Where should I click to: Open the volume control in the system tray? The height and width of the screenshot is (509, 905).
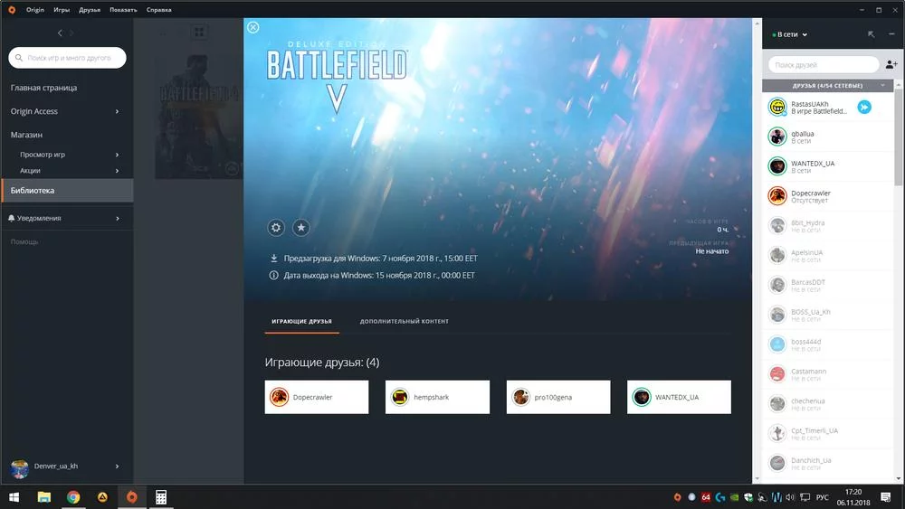click(789, 497)
